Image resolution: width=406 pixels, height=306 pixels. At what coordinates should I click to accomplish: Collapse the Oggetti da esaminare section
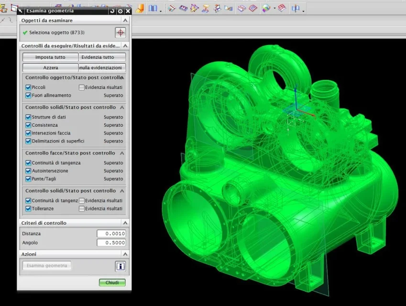[x=125, y=21]
